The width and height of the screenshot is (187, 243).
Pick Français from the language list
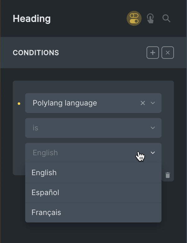click(46, 213)
